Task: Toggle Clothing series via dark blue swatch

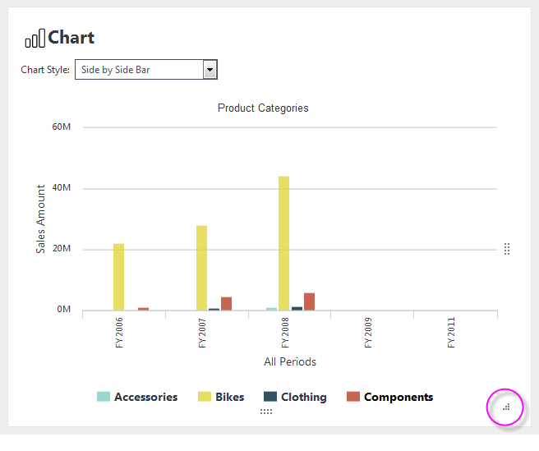Action: coord(270,397)
